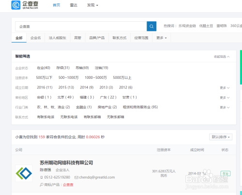The height and width of the screenshot is (195, 242).
Task: Filter registered capital 500万以下
Action: (44, 78)
